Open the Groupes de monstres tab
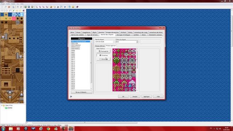Screen dimensions: 233x131 [112, 32]
